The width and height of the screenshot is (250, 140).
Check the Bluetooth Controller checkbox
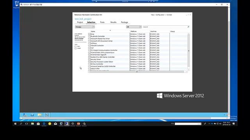click(x=89, y=36)
